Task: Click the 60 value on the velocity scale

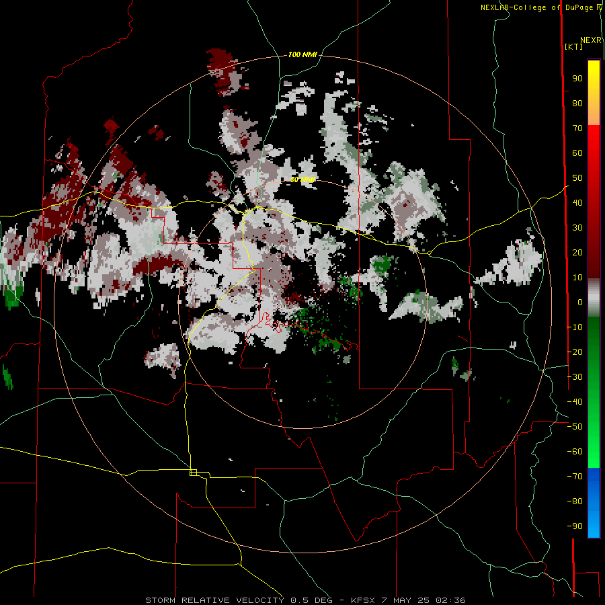Action: [577, 153]
